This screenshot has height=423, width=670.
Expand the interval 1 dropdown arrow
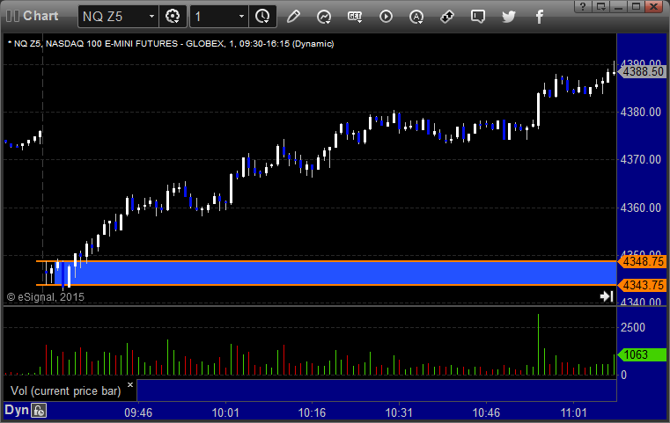241,16
